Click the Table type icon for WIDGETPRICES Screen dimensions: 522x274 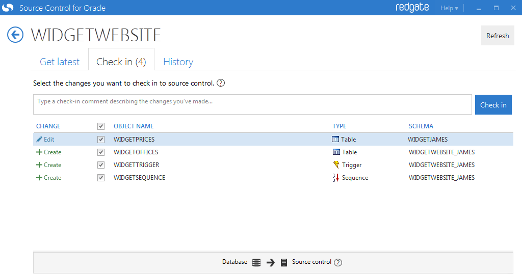click(335, 139)
